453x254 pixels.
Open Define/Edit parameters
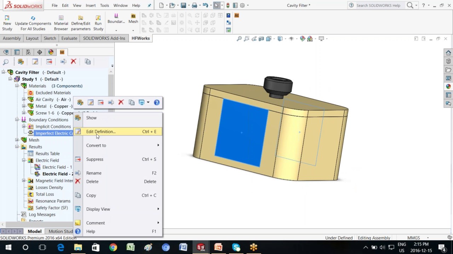pyautogui.click(x=81, y=23)
